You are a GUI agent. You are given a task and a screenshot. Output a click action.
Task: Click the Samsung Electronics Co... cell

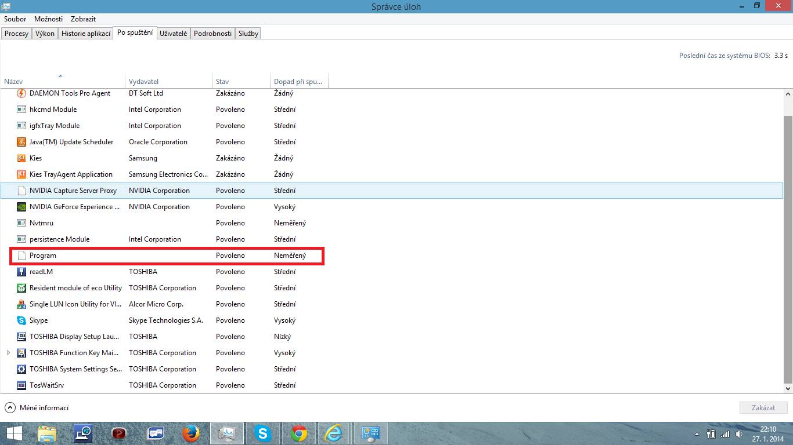tap(168, 174)
